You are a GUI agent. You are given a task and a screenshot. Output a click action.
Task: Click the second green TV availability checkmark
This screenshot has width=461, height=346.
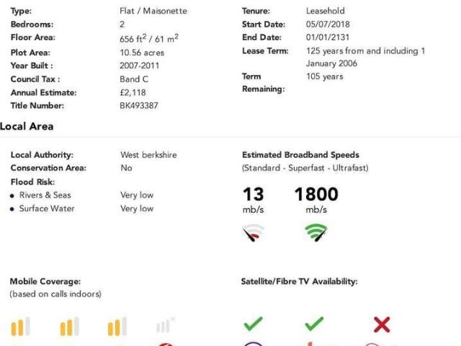[314, 324]
